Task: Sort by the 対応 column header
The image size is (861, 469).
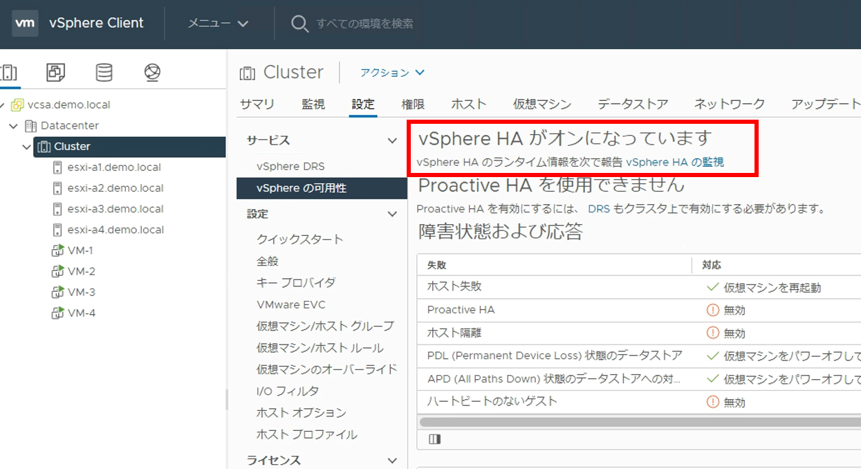Action: (712, 265)
